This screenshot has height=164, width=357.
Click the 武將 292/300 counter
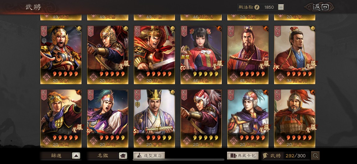pos(286,156)
